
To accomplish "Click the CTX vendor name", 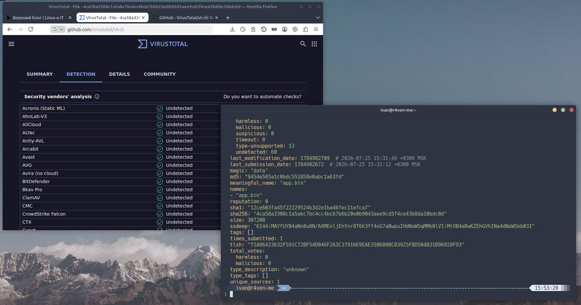I will tap(27, 222).
